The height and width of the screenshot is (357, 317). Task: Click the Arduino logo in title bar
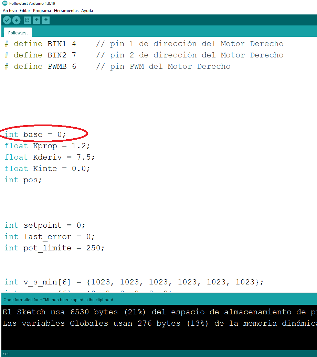click(x=4, y=3)
